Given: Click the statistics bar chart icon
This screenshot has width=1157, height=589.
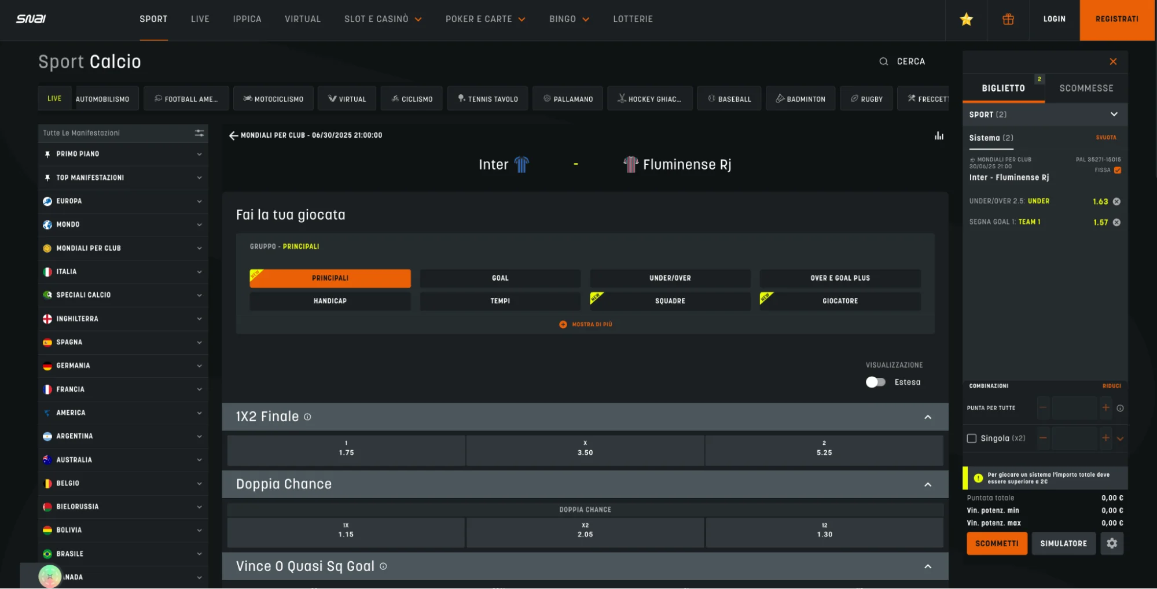Looking at the screenshot, I should pyautogui.click(x=939, y=136).
